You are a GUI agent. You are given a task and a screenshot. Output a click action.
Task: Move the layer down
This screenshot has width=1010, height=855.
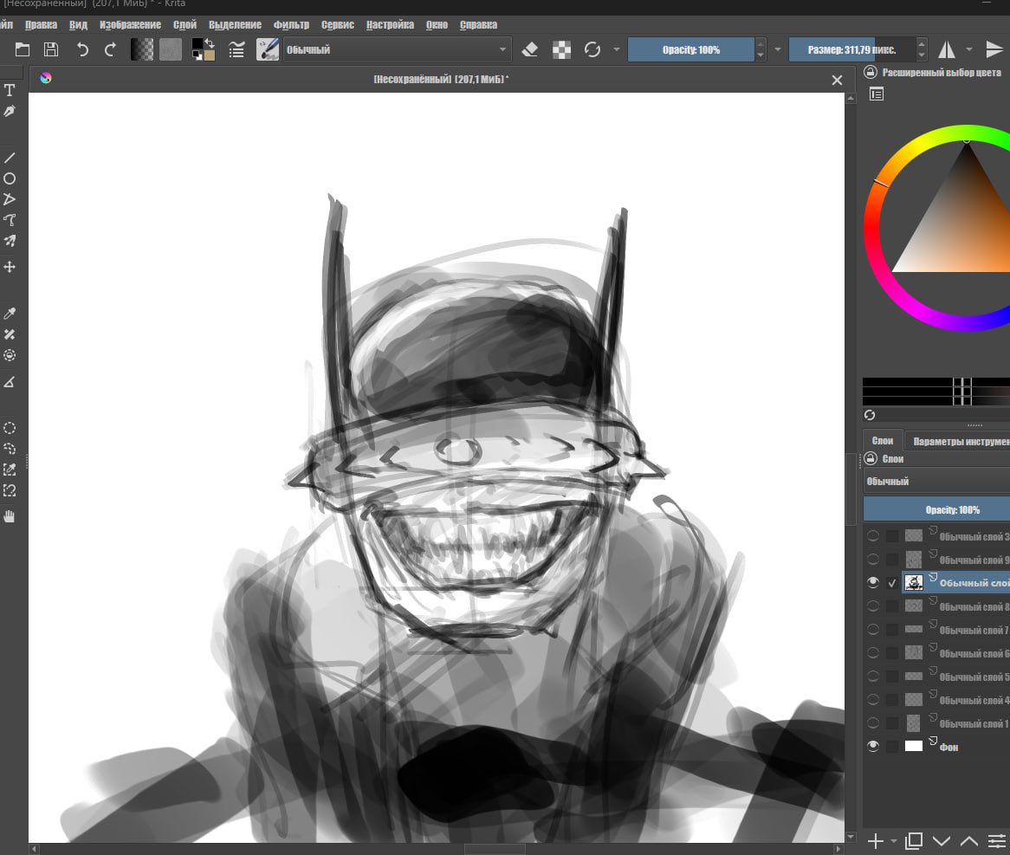942,841
